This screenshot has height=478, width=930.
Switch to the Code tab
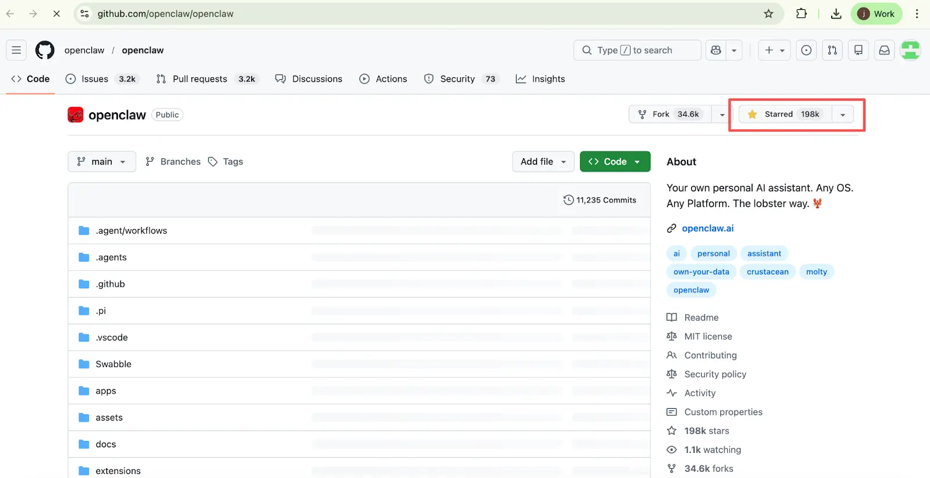point(31,79)
